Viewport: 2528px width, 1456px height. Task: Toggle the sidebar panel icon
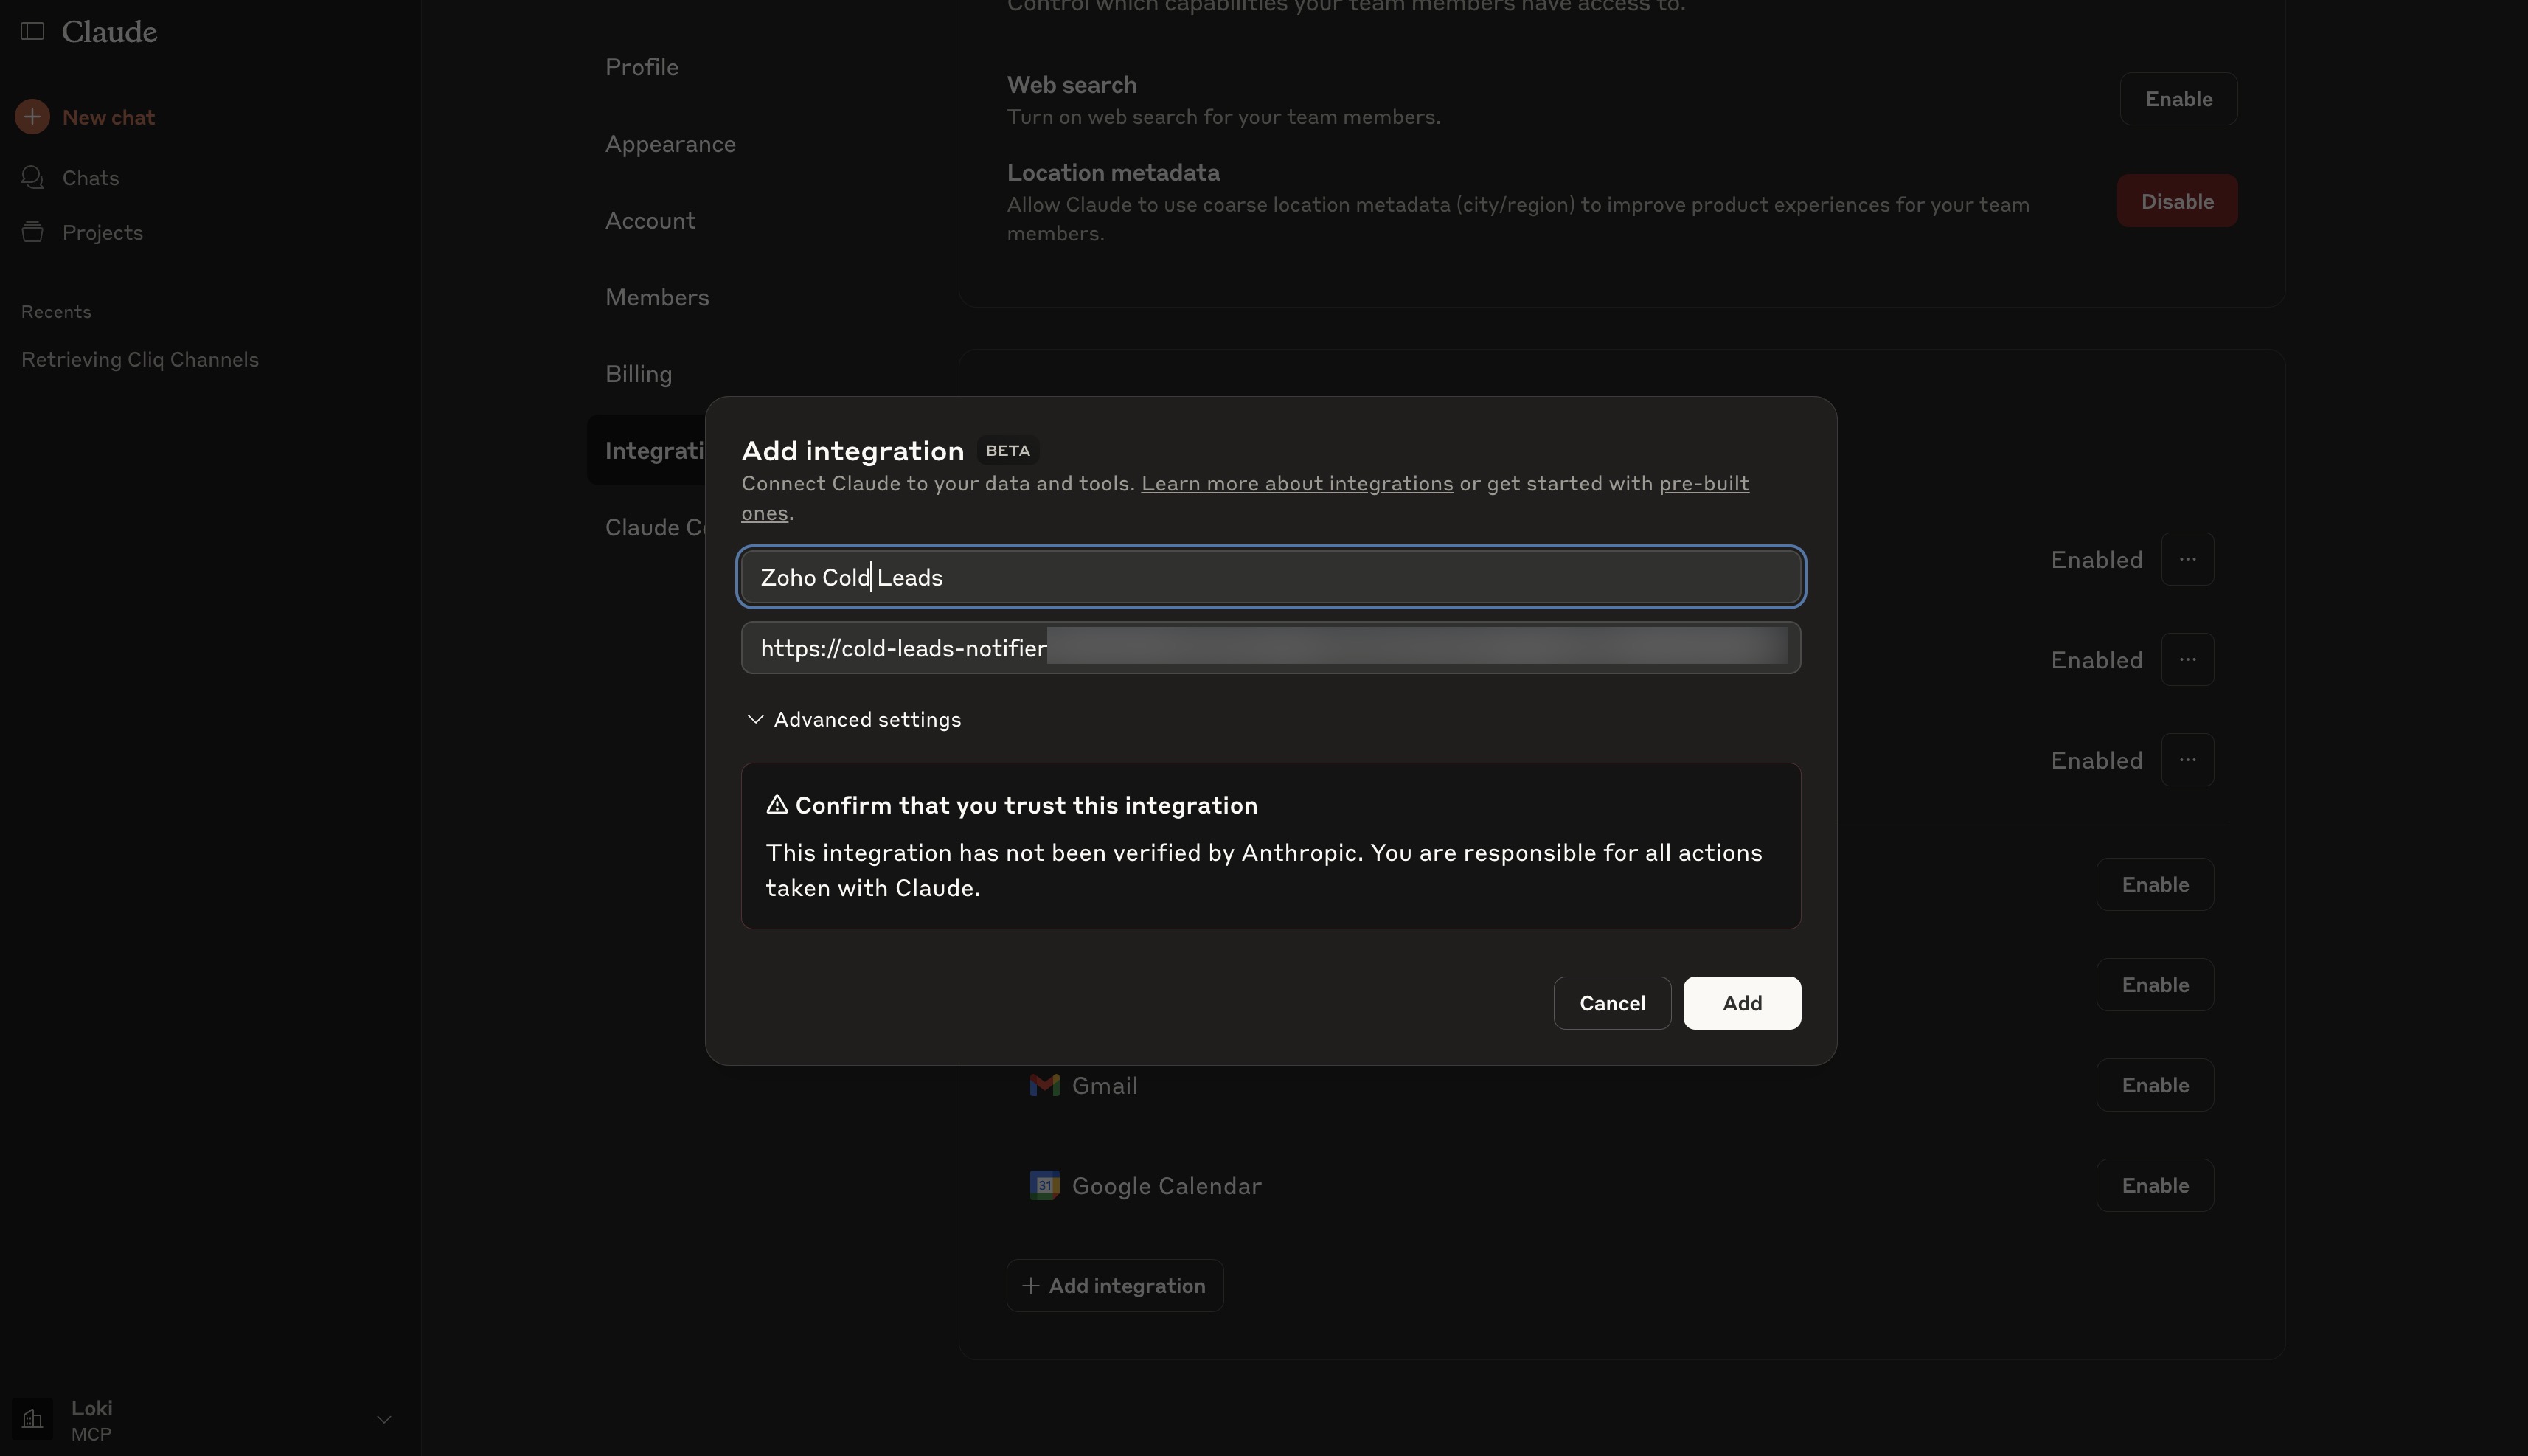pos(32,31)
